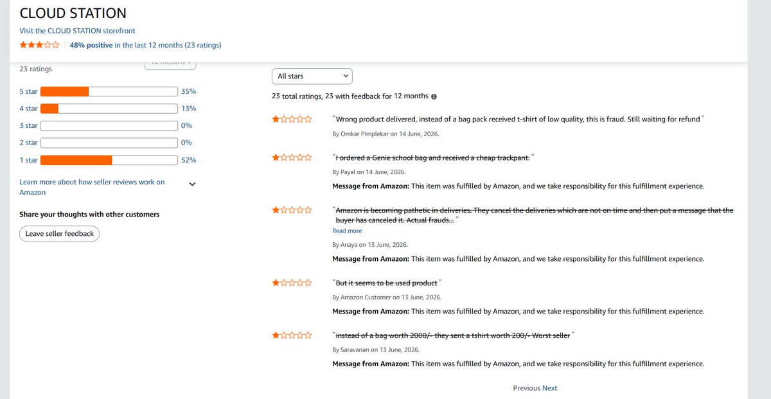Click 0% next to 3 star bar

186,125
